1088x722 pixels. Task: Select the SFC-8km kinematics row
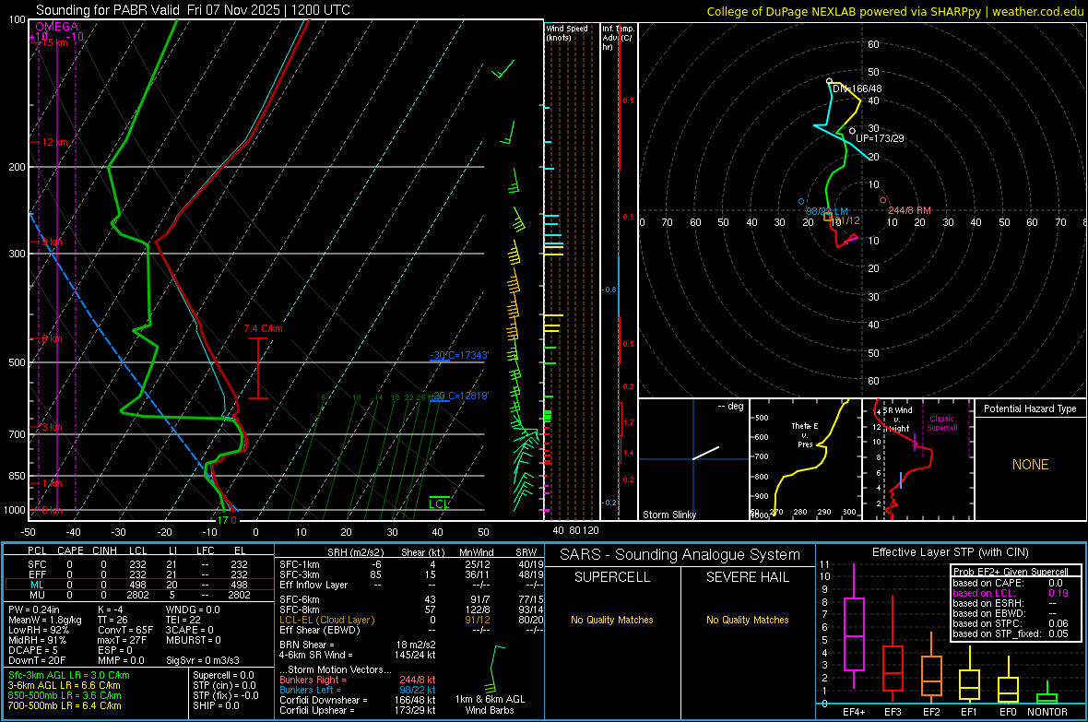(411, 610)
